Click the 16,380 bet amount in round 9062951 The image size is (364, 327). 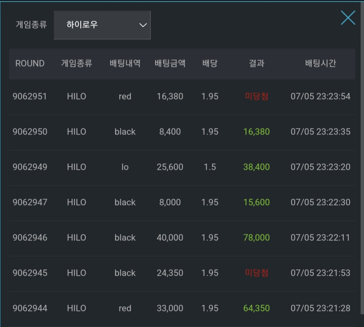pyautogui.click(x=170, y=97)
